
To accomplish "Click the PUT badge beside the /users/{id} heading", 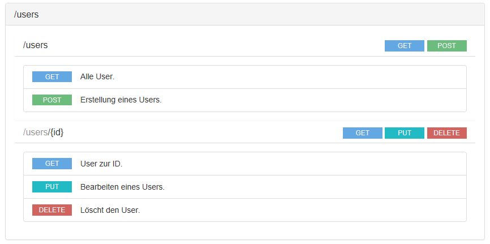I will (x=404, y=133).
